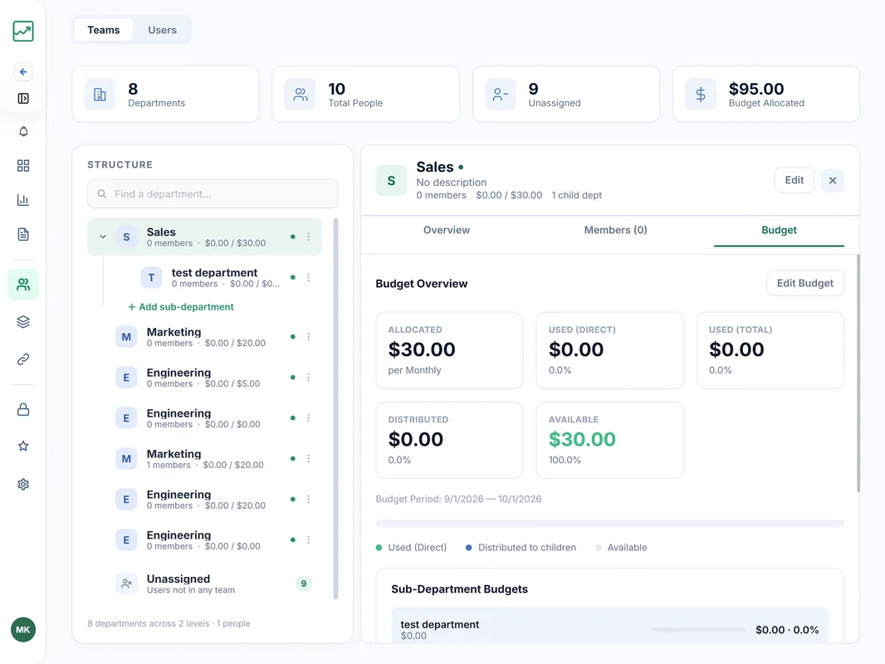Select the Budget tab
The image size is (885, 664).
click(x=779, y=230)
